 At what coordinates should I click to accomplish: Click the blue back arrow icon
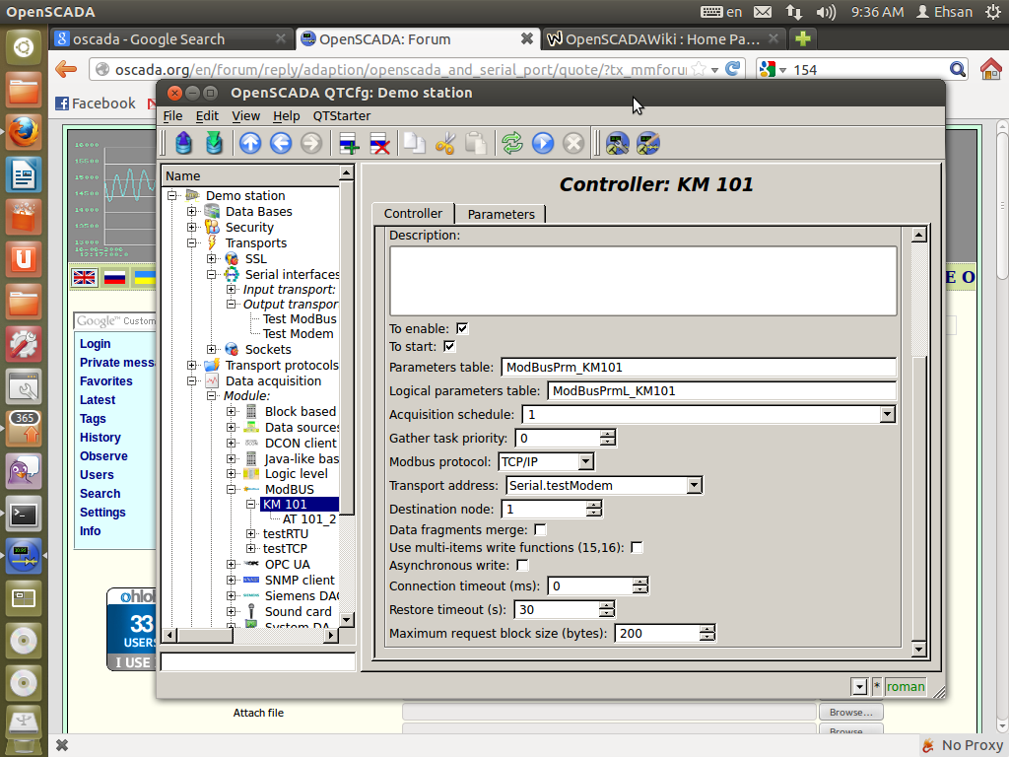tap(281, 144)
